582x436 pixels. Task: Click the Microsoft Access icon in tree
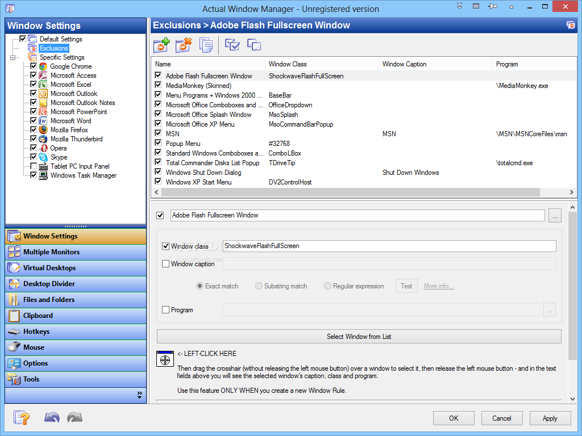pos(43,76)
